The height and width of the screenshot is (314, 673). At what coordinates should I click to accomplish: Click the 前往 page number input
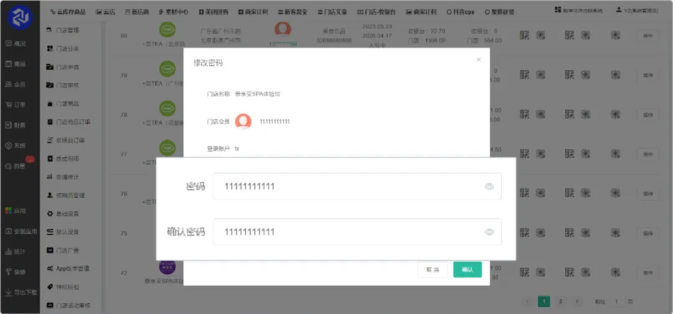617,302
